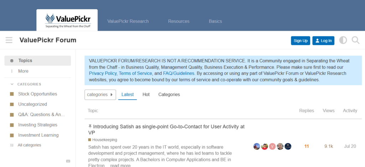Open the hamburger sidebar menu
Viewport: 365px width, 167px height.
(9, 40)
